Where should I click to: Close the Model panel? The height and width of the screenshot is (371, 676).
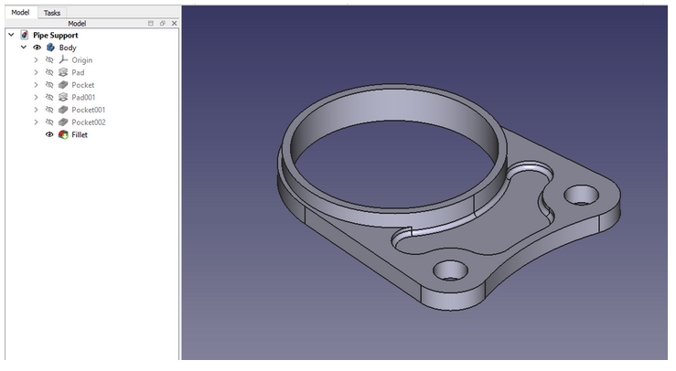tap(174, 23)
